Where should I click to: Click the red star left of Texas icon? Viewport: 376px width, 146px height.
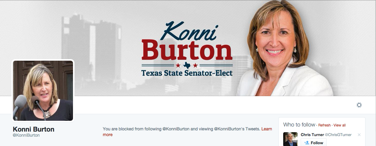point(178,65)
